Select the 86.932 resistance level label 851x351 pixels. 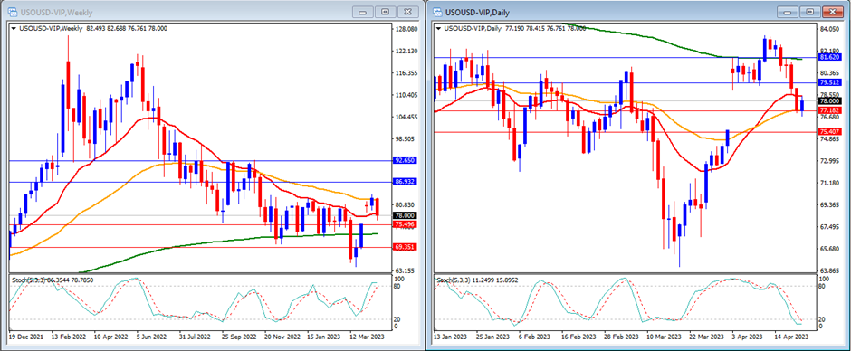tap(405, 182)
